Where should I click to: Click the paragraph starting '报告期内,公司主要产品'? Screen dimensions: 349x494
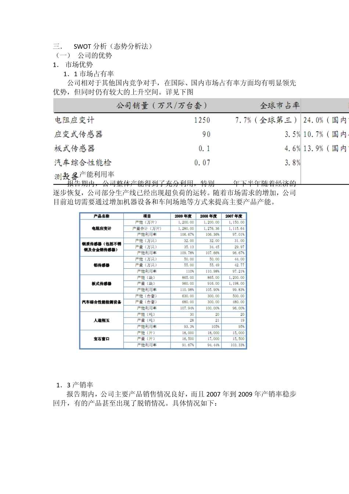pos(174,399)
